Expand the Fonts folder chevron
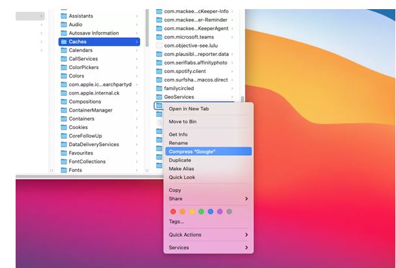This screenshot has height=268, width=396. pos(137,170)
